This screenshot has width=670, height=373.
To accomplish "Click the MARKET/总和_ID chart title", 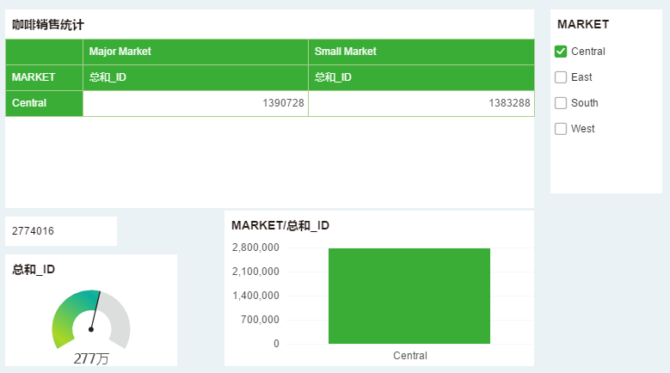I will coord(280,225).
